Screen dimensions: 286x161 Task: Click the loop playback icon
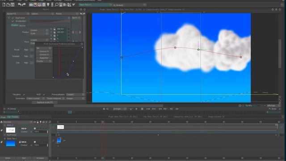point(108,109)
